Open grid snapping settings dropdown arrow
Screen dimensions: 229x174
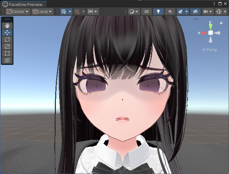click(83, 12)
